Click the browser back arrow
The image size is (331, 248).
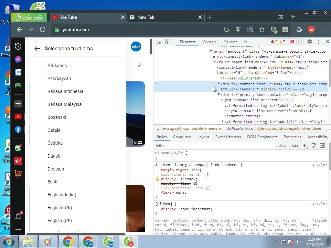[19, 29]
